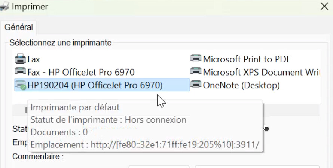Choose the "Fax" printer name label

34,59
